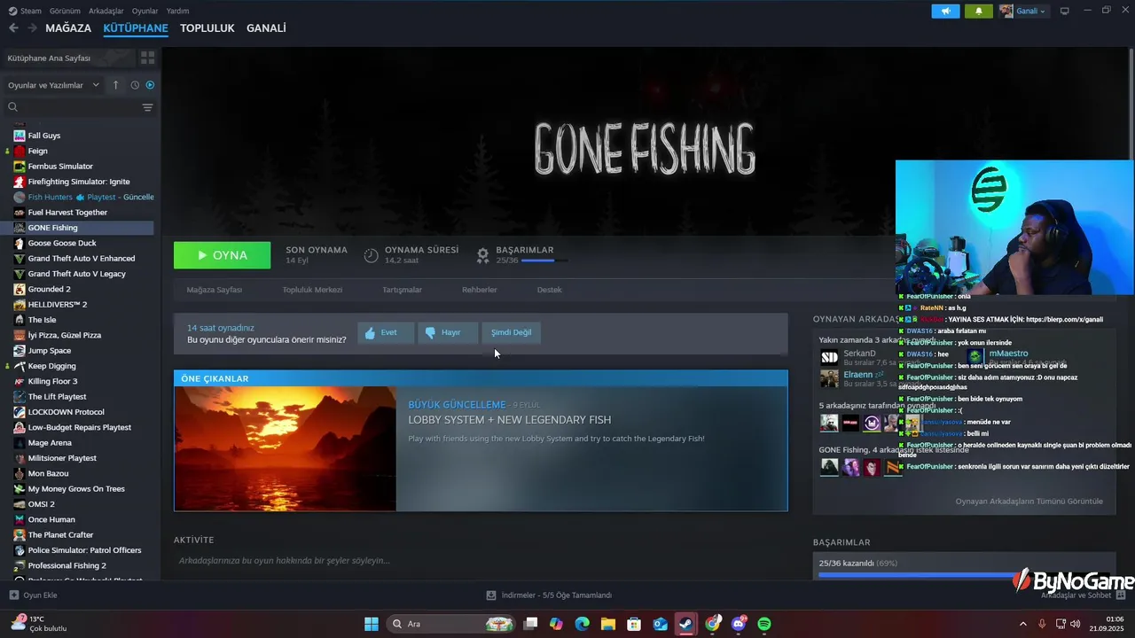This screenshot has width=1135, height=638.
Task: Click the Keep Digging game icon
Action: click(x=20, y=366)
